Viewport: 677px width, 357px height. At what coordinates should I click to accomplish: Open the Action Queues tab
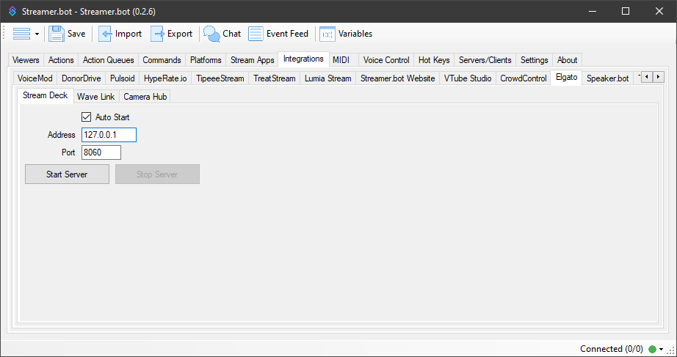tap(109, 60)
